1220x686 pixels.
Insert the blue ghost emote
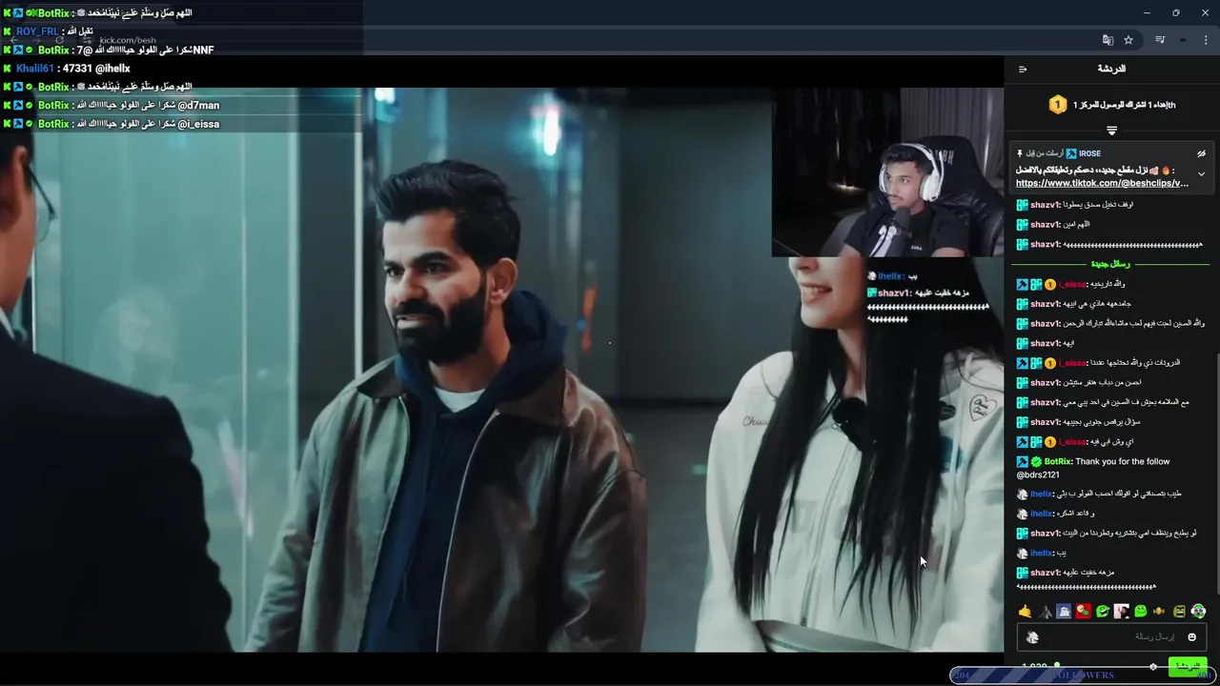point(1064,611)
